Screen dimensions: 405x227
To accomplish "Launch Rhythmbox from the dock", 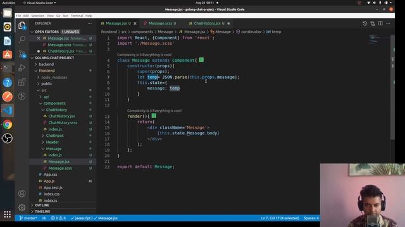I will click(x=7, y=26).
